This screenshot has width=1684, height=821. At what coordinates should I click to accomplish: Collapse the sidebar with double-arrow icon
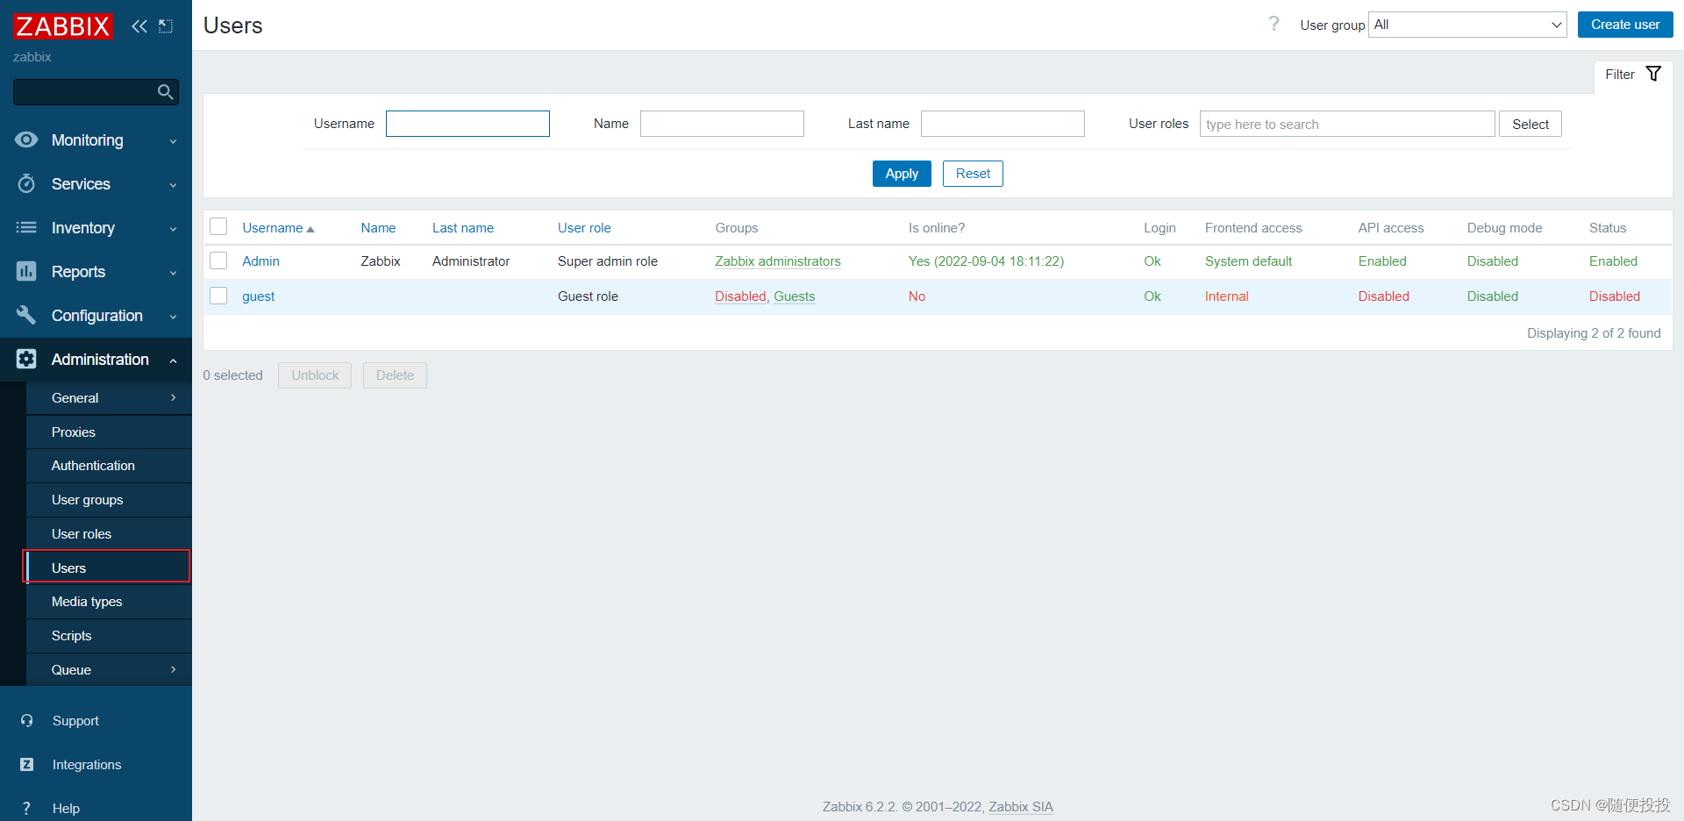[139, 26]
